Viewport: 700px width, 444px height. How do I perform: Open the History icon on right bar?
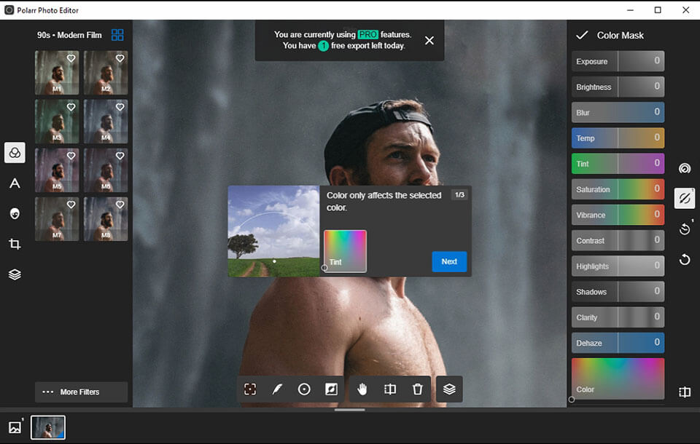point(685,229)
